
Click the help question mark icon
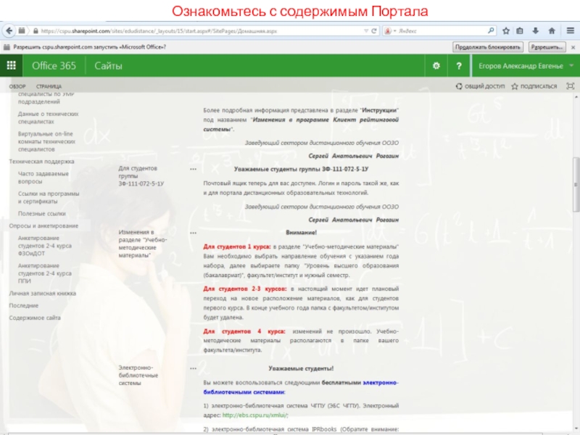(x=457, y=66)
